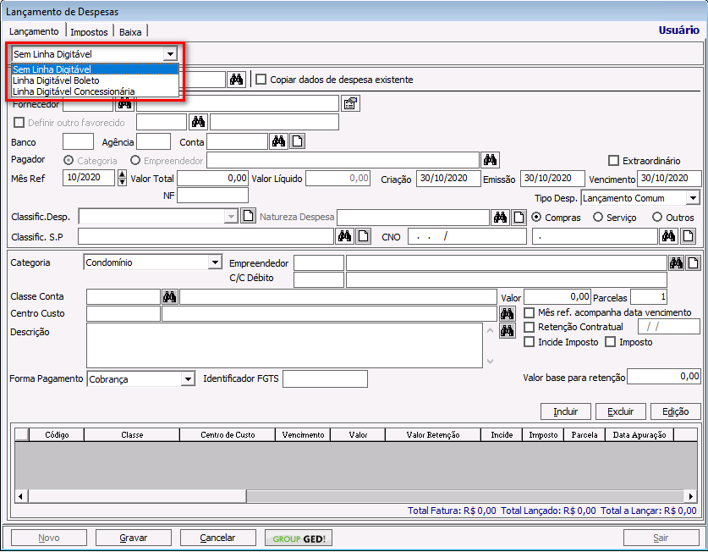The width and height of the screenshot is (708, 552).
Task: Switch to the Lançamento tab
Action: click(x=34, y=31)
